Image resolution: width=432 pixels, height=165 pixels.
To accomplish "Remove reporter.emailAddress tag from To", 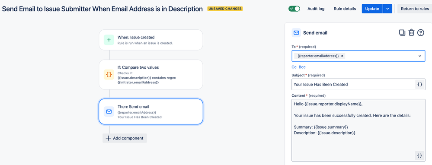I will click(342, 56).
